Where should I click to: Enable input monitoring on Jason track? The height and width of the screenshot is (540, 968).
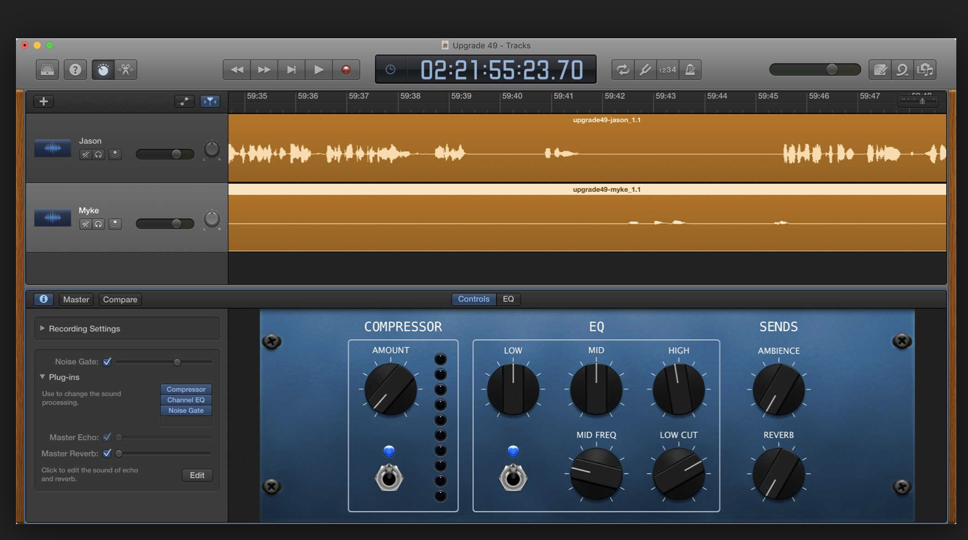coord(115,154)
